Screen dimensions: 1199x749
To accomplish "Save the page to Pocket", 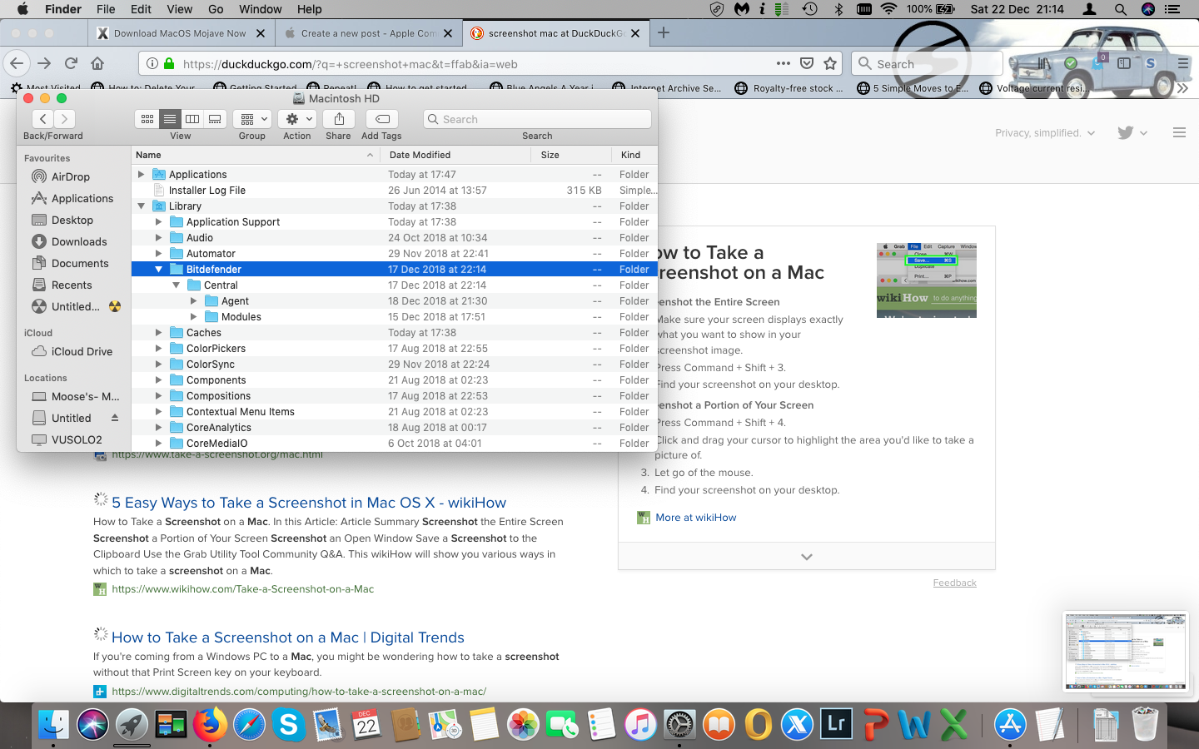I will point(807,63).
